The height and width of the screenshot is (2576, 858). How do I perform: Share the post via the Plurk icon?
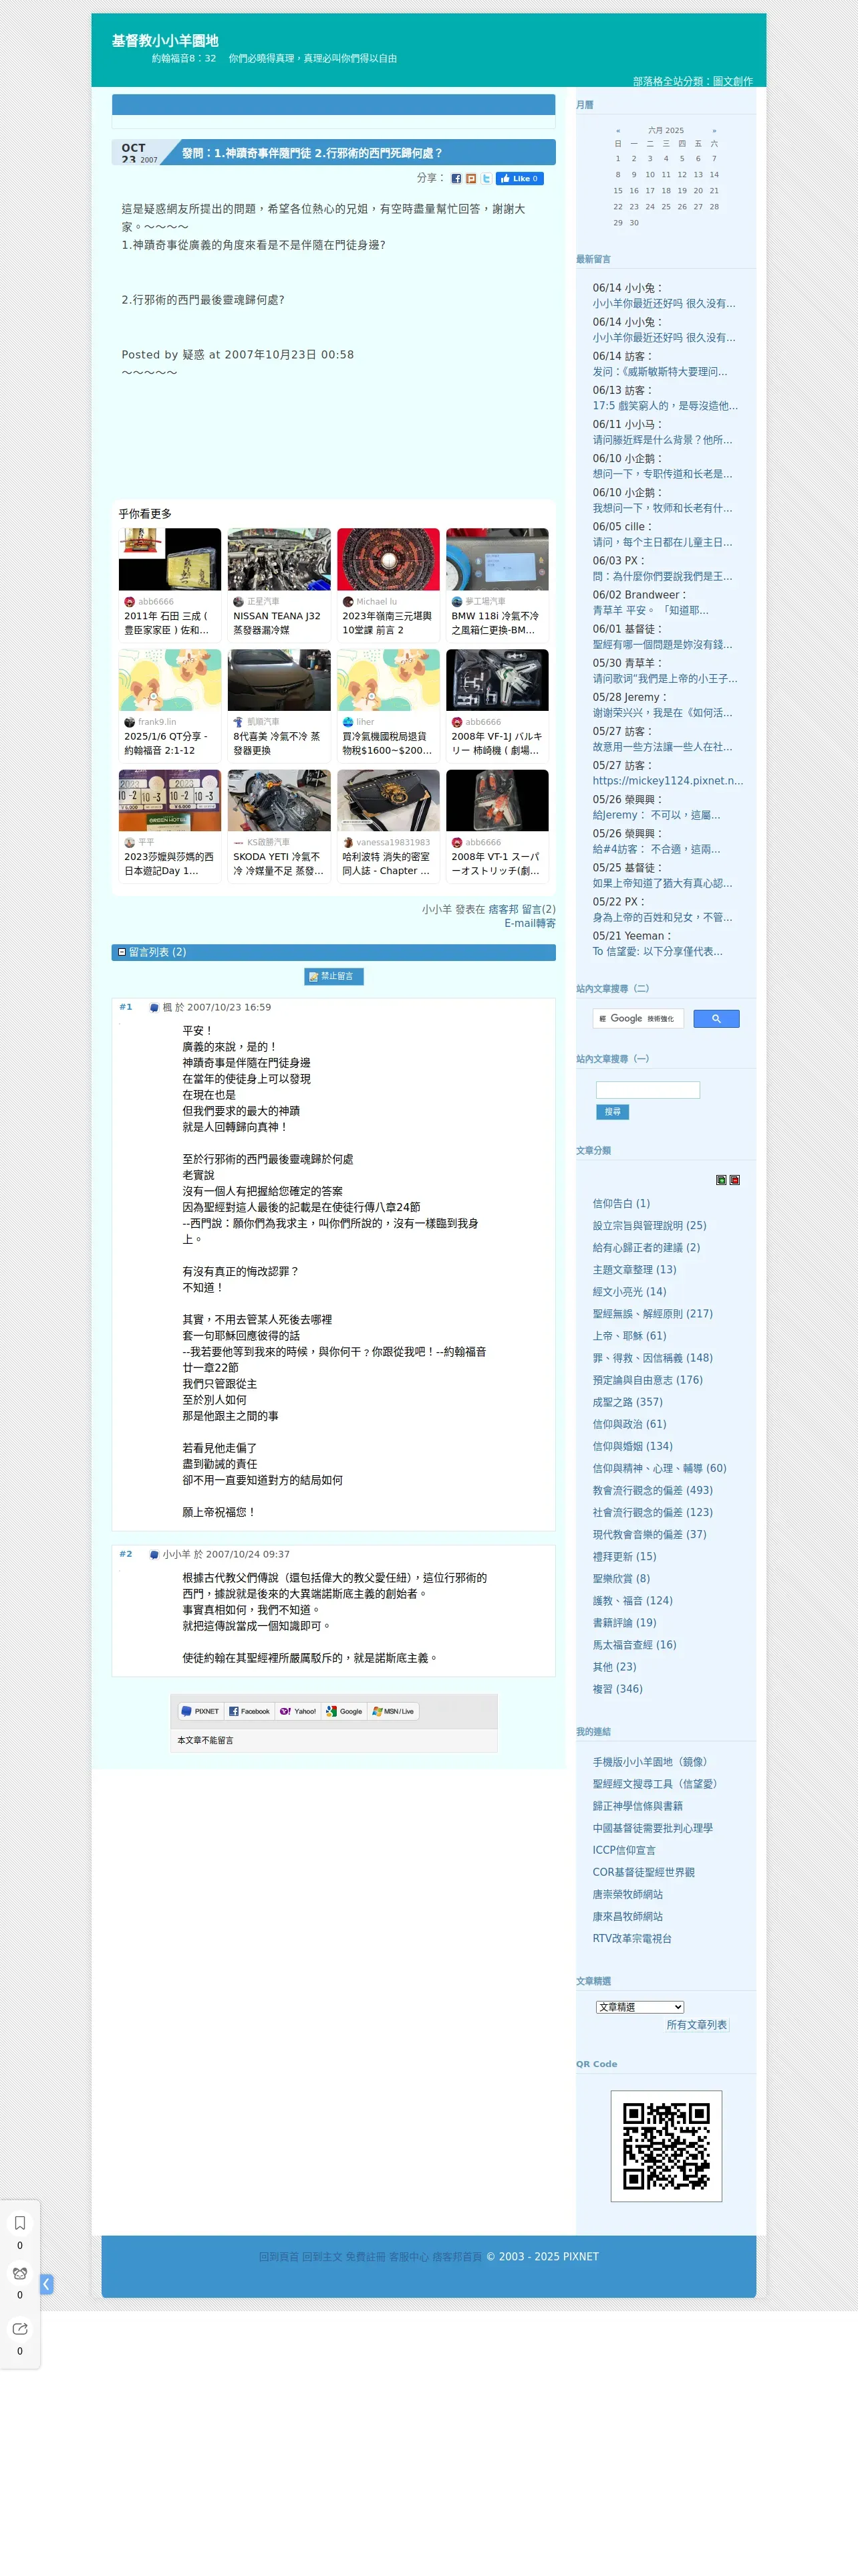tap(472, 179)
